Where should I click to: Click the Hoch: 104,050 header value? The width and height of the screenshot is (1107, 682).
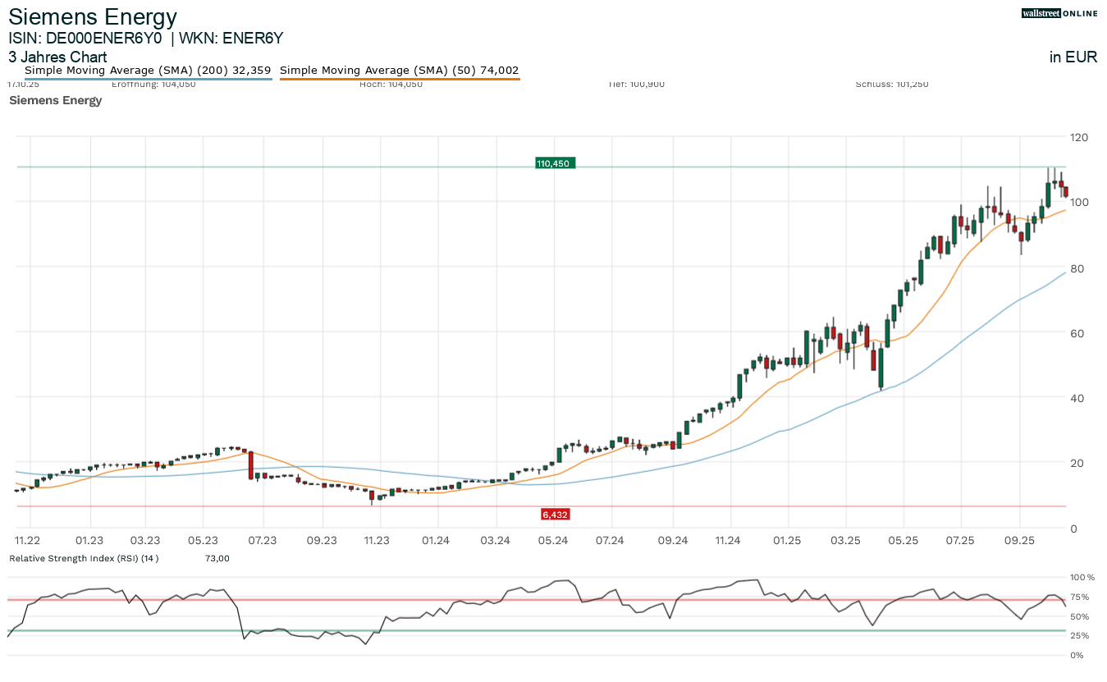point(391,84)
